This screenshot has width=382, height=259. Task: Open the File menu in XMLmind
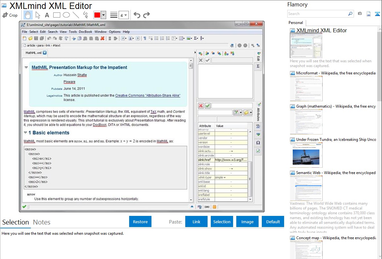coord(25,32)
